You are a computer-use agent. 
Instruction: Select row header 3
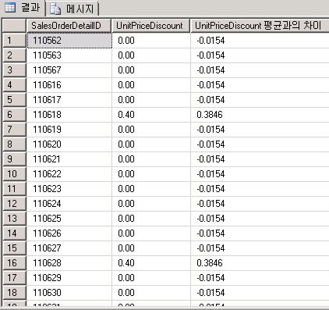point(15,70)
